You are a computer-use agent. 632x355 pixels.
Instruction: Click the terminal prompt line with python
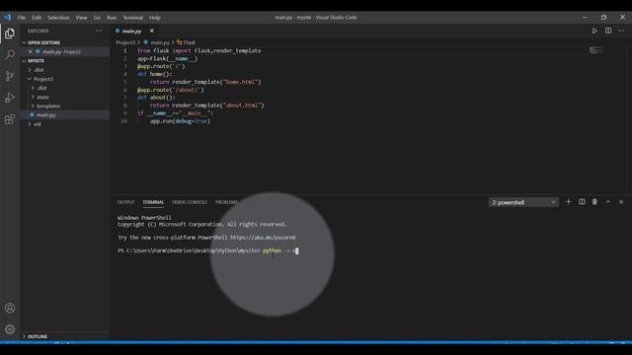coord(208,250)
